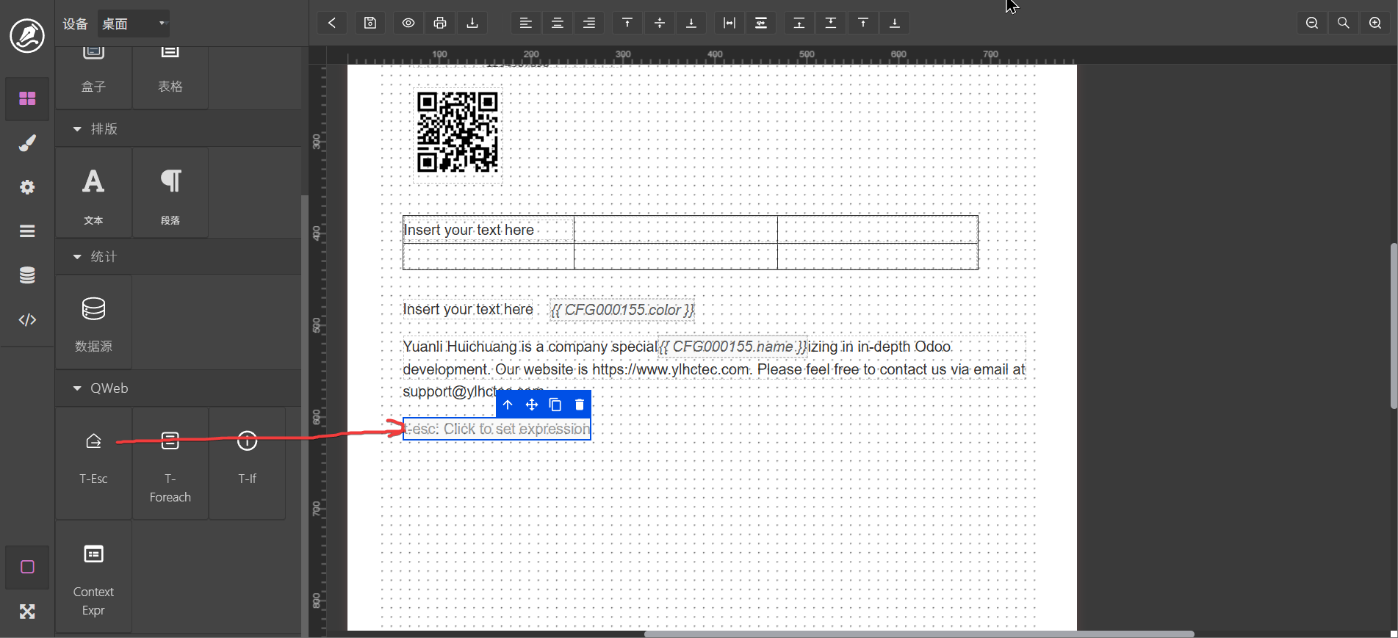Click the download export icon
The width and height of the screenshot is (1398, 638).
[472, 23]
